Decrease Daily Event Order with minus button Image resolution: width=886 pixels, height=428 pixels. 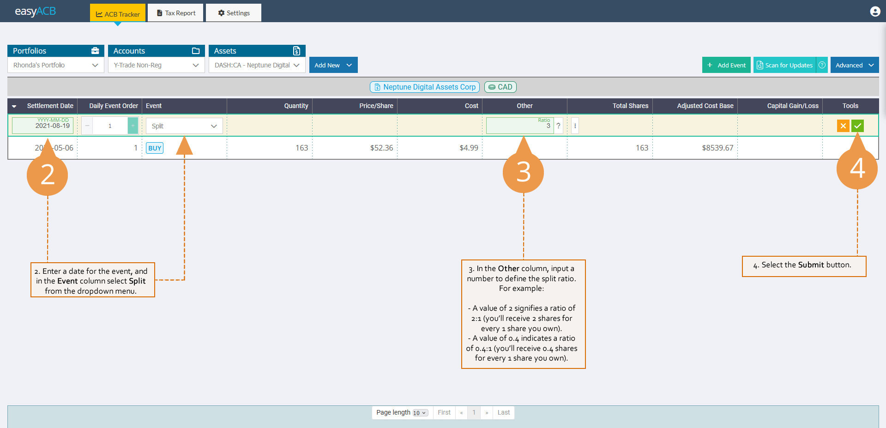click(x=87, y=126)
